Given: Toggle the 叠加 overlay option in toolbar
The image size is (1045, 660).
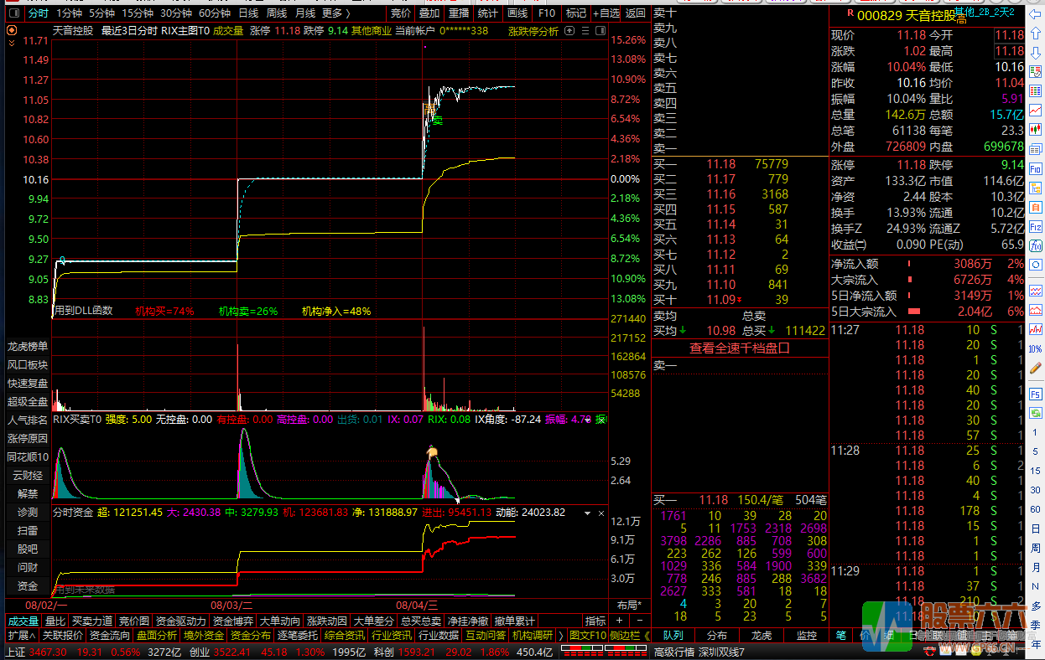Looking at the screenshot, I should (429, 13).
